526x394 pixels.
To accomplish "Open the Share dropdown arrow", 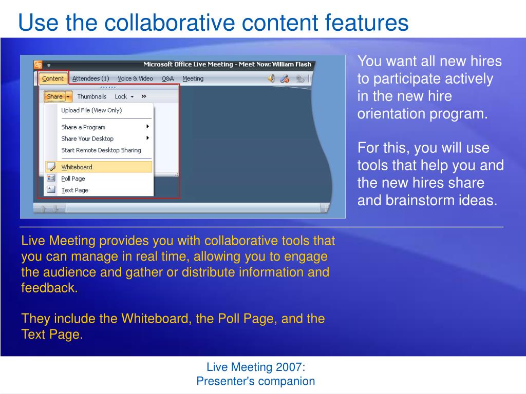I will click(67, 96).
